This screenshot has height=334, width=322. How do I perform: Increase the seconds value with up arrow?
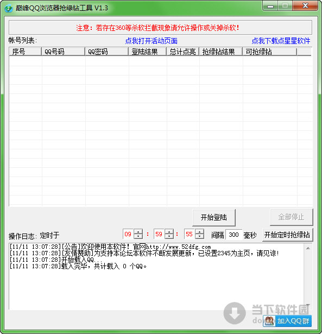[x=199, y=231]
